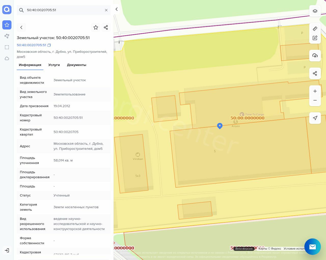This screenshot has width=326, height=260.
Task: Switch to the Услуги tab
Action: 54,65
